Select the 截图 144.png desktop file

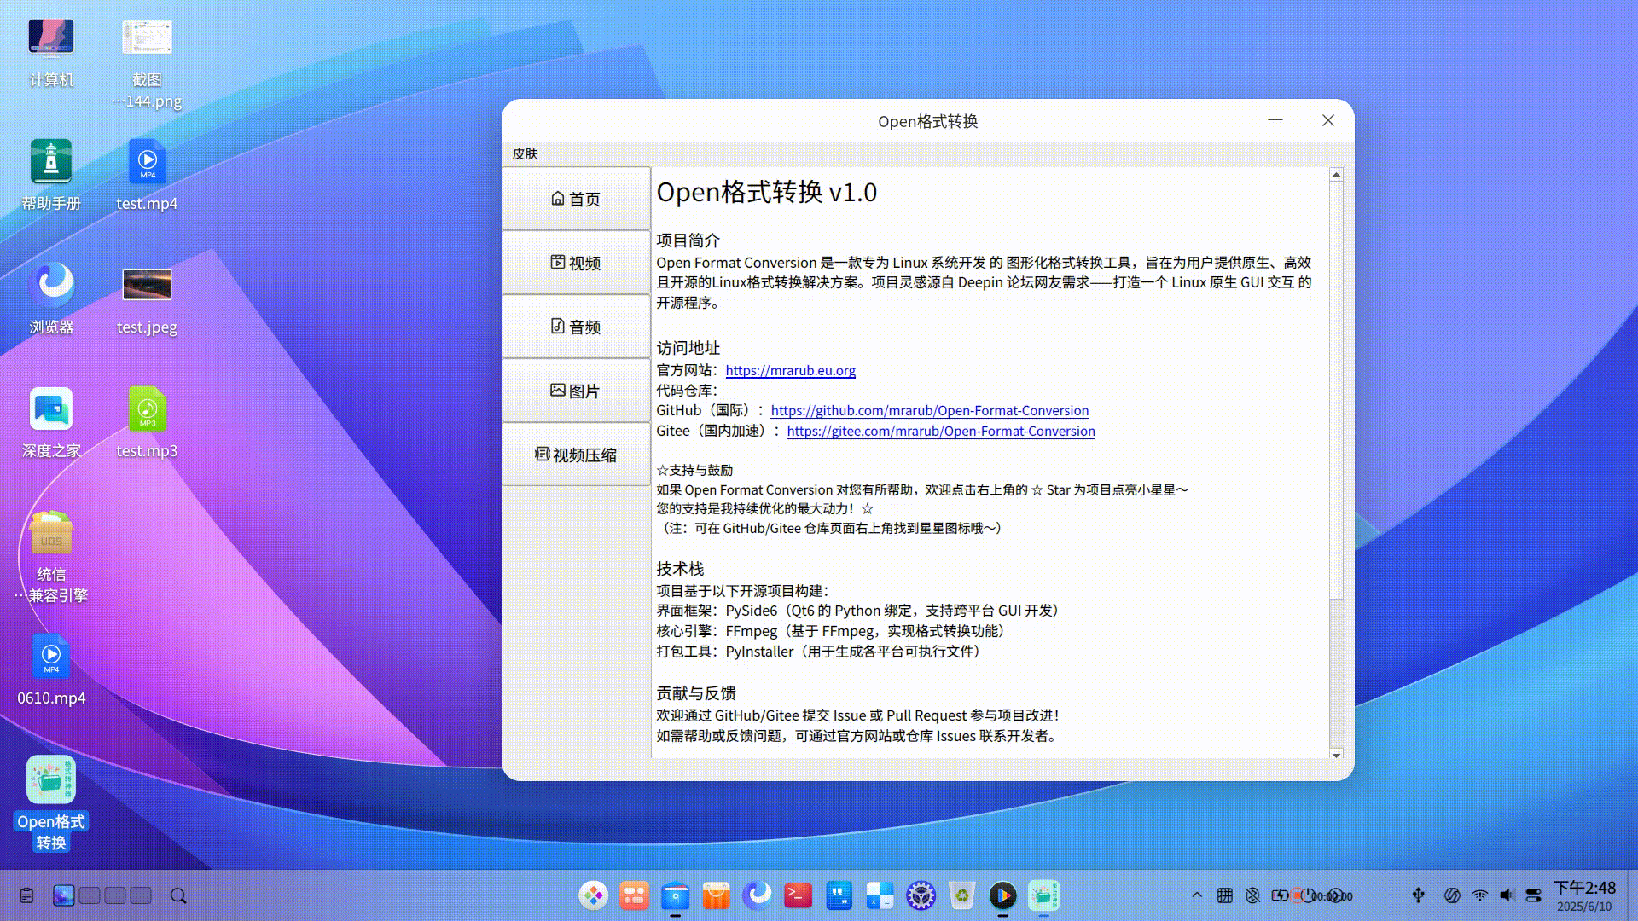tap(147, 63)
